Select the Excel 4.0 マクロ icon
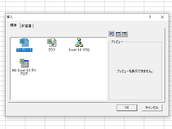 click(79, 42)
